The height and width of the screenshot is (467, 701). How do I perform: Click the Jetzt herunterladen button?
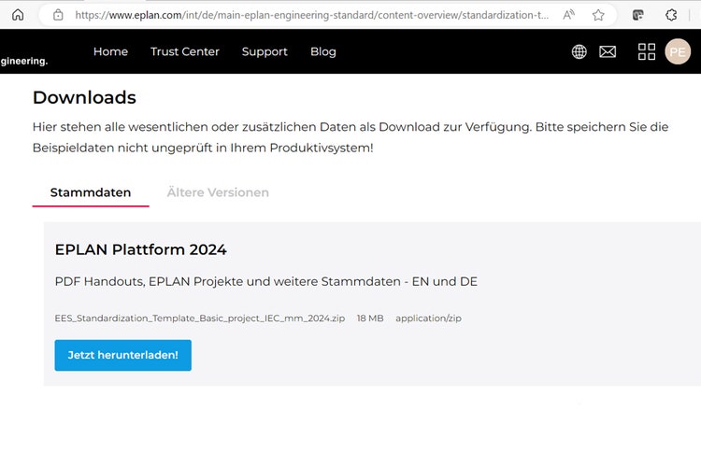pos(122,355)
